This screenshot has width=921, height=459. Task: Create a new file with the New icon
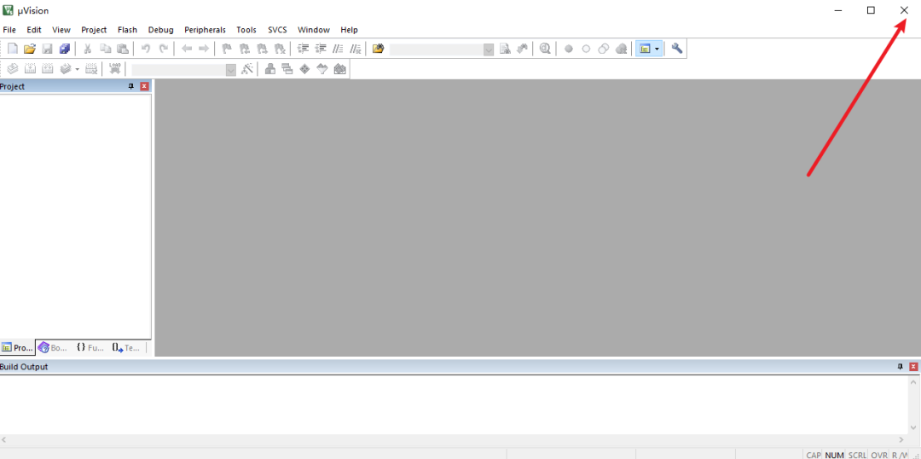(12, 49)
